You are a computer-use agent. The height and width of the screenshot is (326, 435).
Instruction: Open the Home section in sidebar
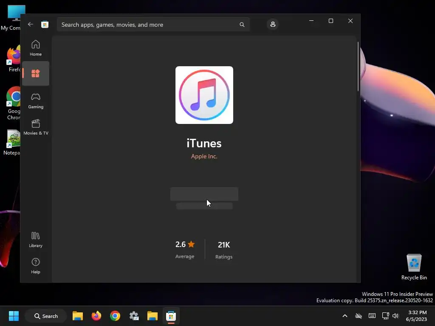36,48
